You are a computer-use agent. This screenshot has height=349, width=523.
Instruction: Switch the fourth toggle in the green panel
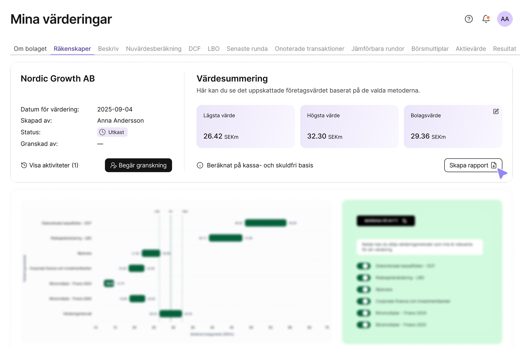point(363,301)
